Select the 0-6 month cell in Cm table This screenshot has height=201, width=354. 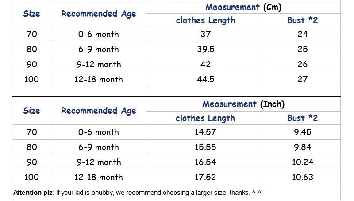[99, 35]
